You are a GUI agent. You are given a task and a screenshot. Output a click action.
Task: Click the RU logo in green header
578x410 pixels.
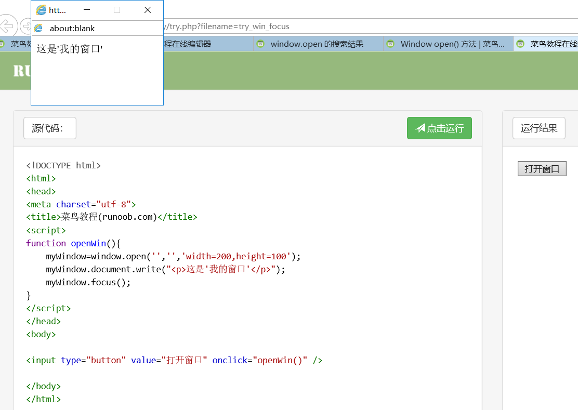coord(22,71)
